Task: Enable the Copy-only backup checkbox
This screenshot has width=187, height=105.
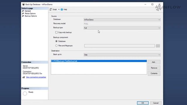Action: click(56, 32)
